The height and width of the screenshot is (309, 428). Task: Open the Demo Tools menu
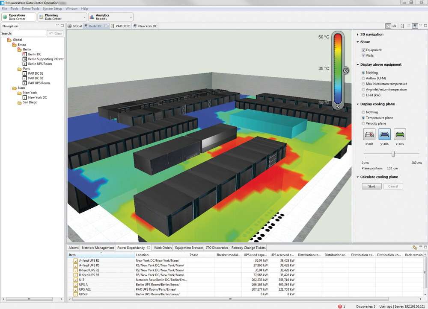30,9
